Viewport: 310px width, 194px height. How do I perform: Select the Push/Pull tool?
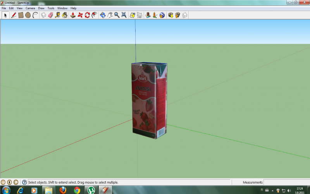[x=73, y=15]
